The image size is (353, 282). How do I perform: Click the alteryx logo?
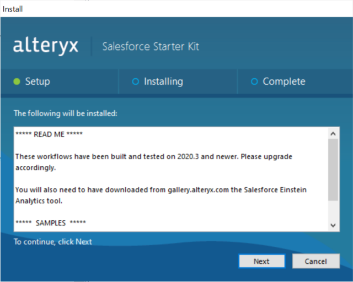click(46, 46)
